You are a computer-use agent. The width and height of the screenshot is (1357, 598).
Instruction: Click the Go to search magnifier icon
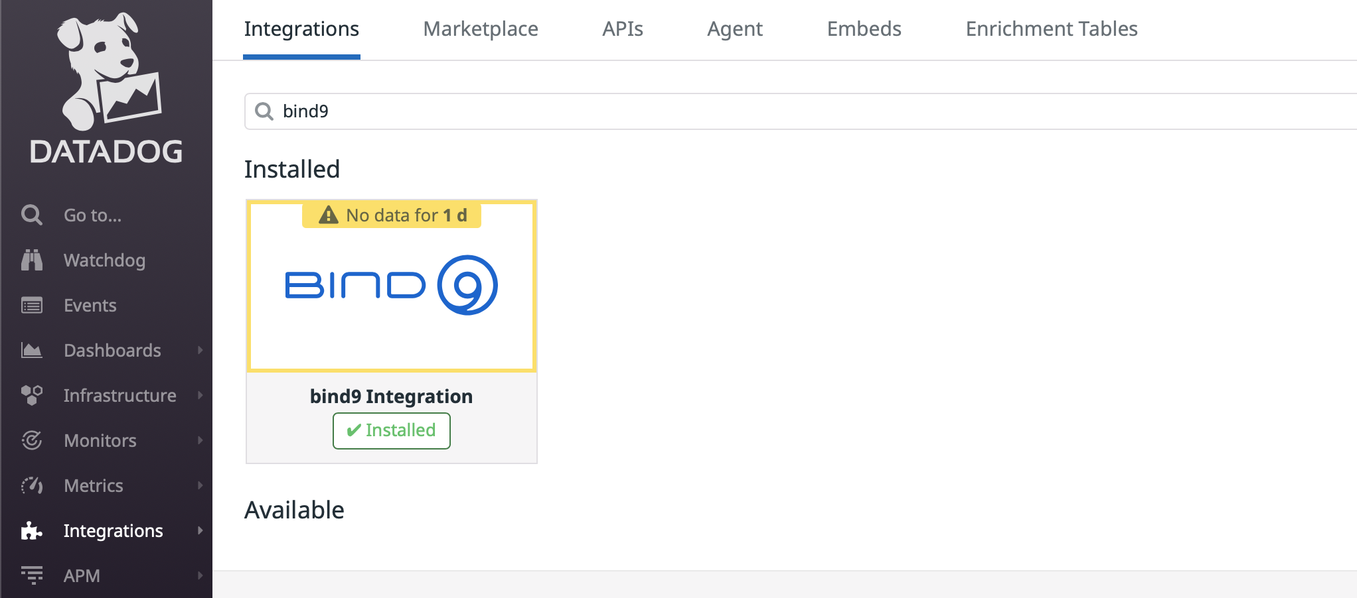[32, 215]
